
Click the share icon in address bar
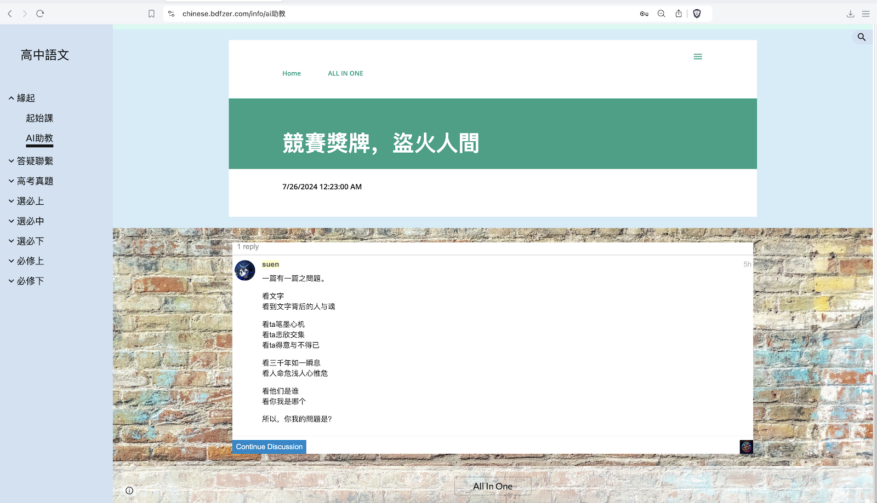(x=679, y=14)
